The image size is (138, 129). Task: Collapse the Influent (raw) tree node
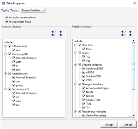(x=5, y=46)
